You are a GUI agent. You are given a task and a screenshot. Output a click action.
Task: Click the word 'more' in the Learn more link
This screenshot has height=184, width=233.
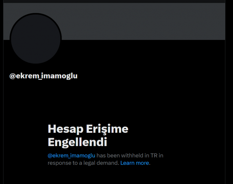pos(142,163)
